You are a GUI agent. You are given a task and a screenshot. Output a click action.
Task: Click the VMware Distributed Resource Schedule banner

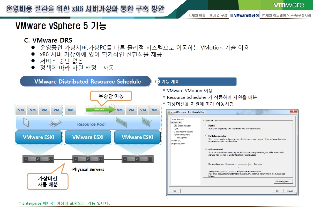point(85,81)
